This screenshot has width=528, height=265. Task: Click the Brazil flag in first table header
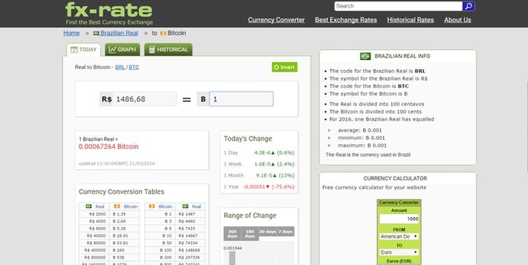(x=89, y=206)
